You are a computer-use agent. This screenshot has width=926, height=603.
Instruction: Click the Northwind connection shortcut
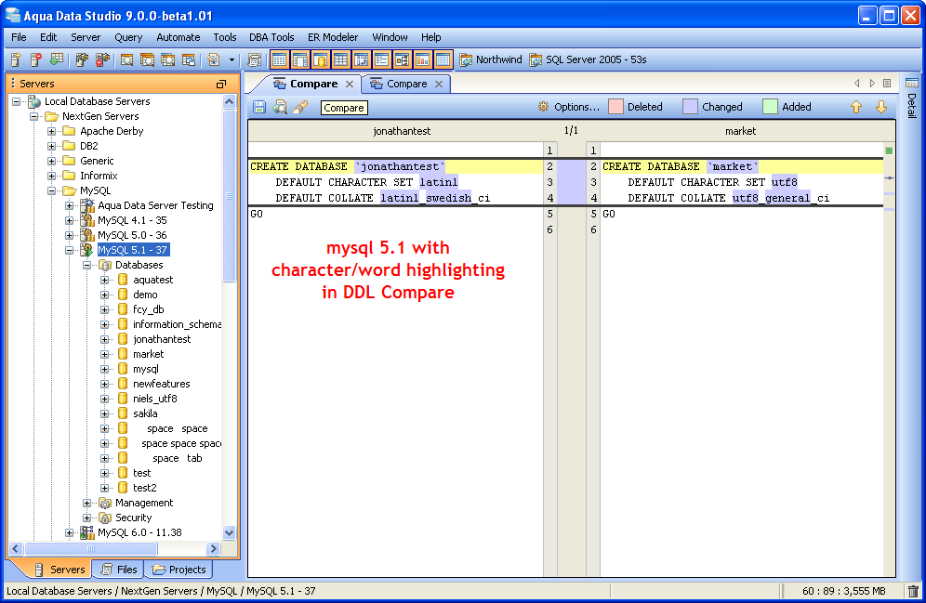(491, 59)
